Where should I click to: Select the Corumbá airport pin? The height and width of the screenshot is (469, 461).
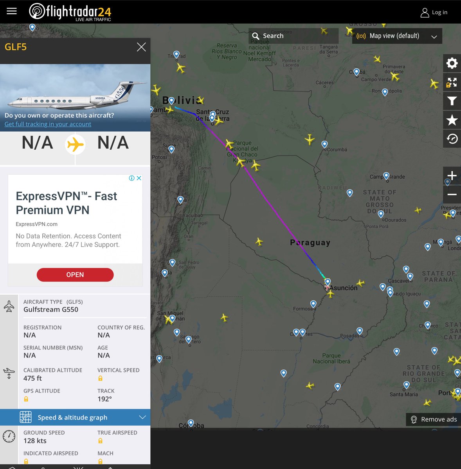(324, 144)
